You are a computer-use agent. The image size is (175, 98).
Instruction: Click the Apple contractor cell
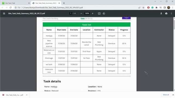99,51
